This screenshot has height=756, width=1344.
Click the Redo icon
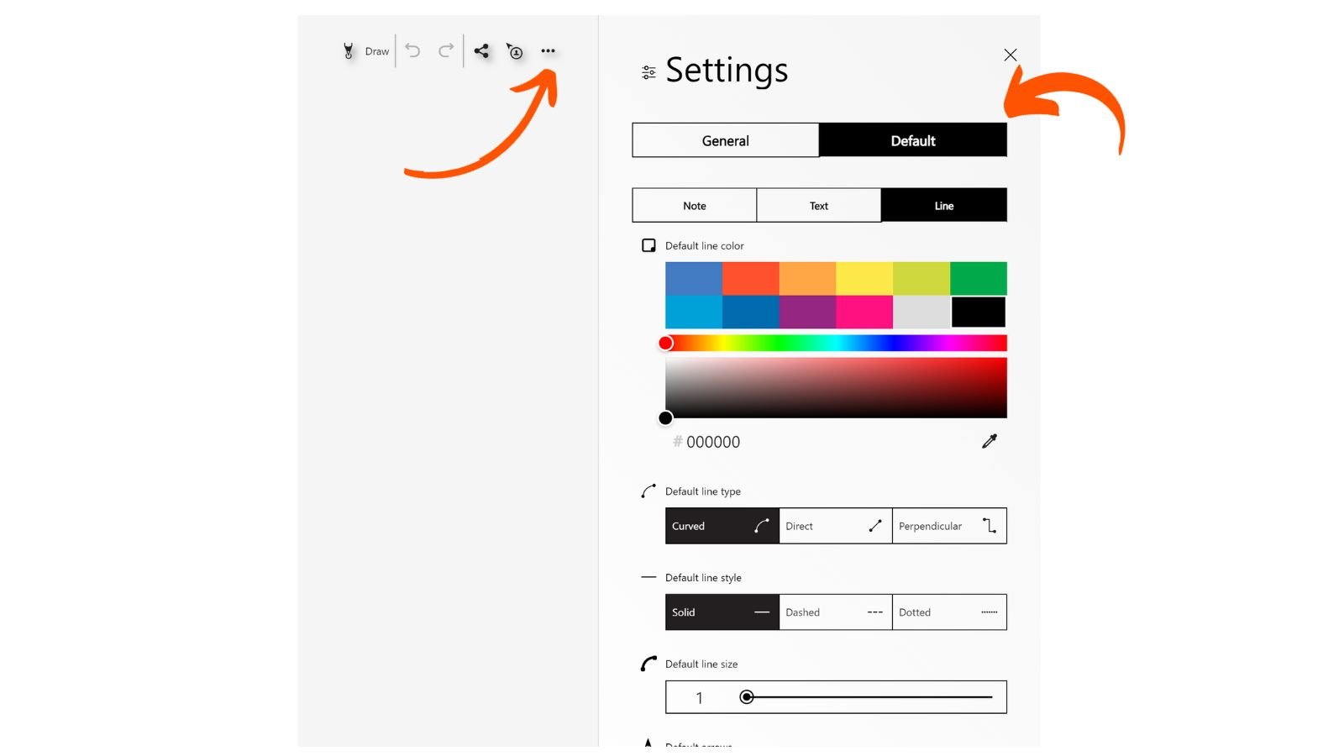pos(445,50)
